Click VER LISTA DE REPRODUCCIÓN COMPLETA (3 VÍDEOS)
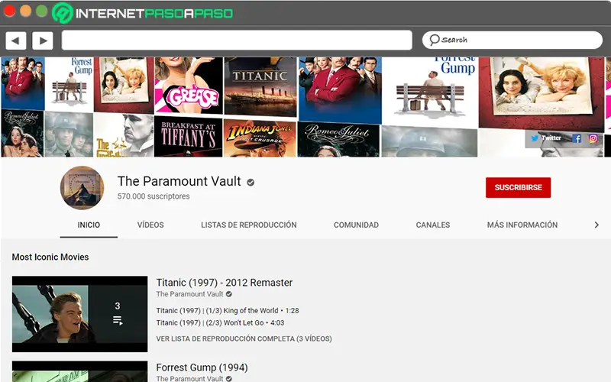This screenshot has width=611, height=382. tap(244, 338)
